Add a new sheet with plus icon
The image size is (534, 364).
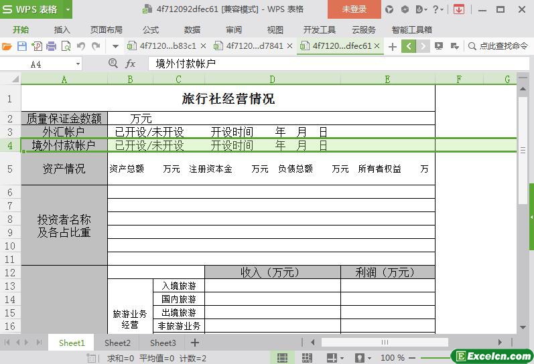[195, 343]
